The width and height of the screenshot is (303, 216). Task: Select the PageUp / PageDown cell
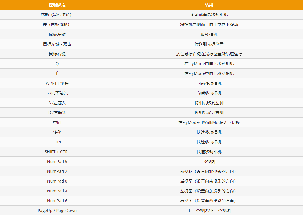click(x=57, y=211)
